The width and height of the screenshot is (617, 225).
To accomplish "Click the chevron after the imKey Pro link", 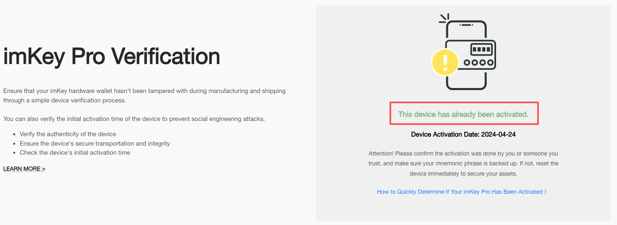I will coord(545,192).
